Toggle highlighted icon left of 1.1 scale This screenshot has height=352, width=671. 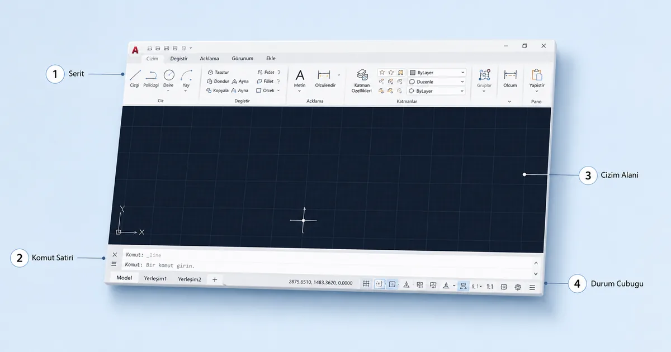464,286
